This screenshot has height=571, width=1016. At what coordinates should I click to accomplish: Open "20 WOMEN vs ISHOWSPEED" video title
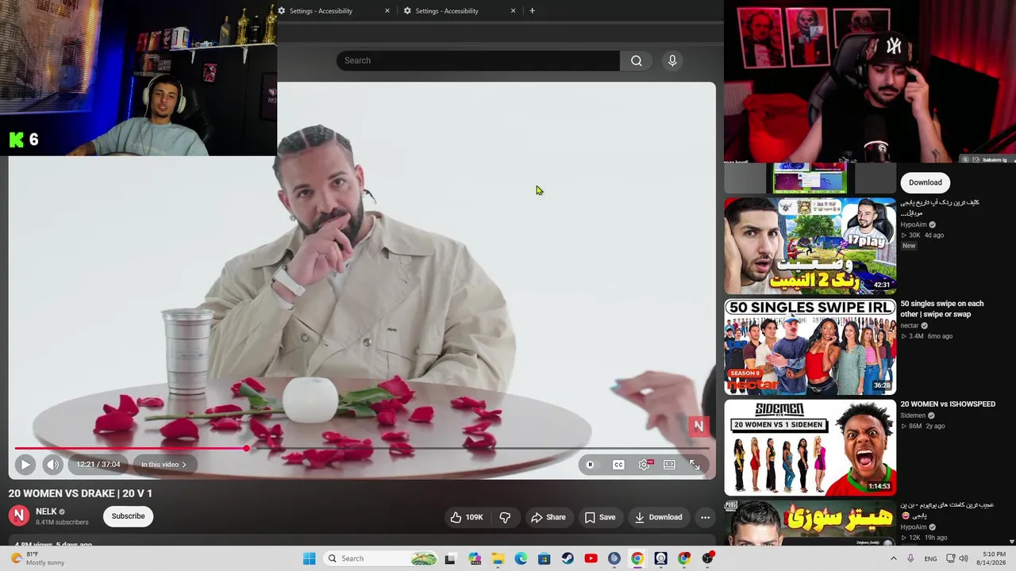pyautogui.click(x=948, y=404)
